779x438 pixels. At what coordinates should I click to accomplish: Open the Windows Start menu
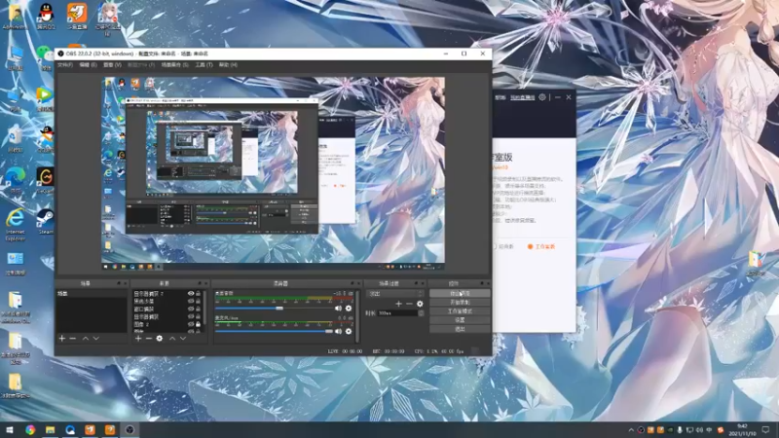(10, 429)
